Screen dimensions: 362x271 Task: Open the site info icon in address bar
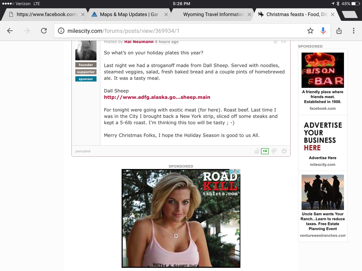pos(61,31)
